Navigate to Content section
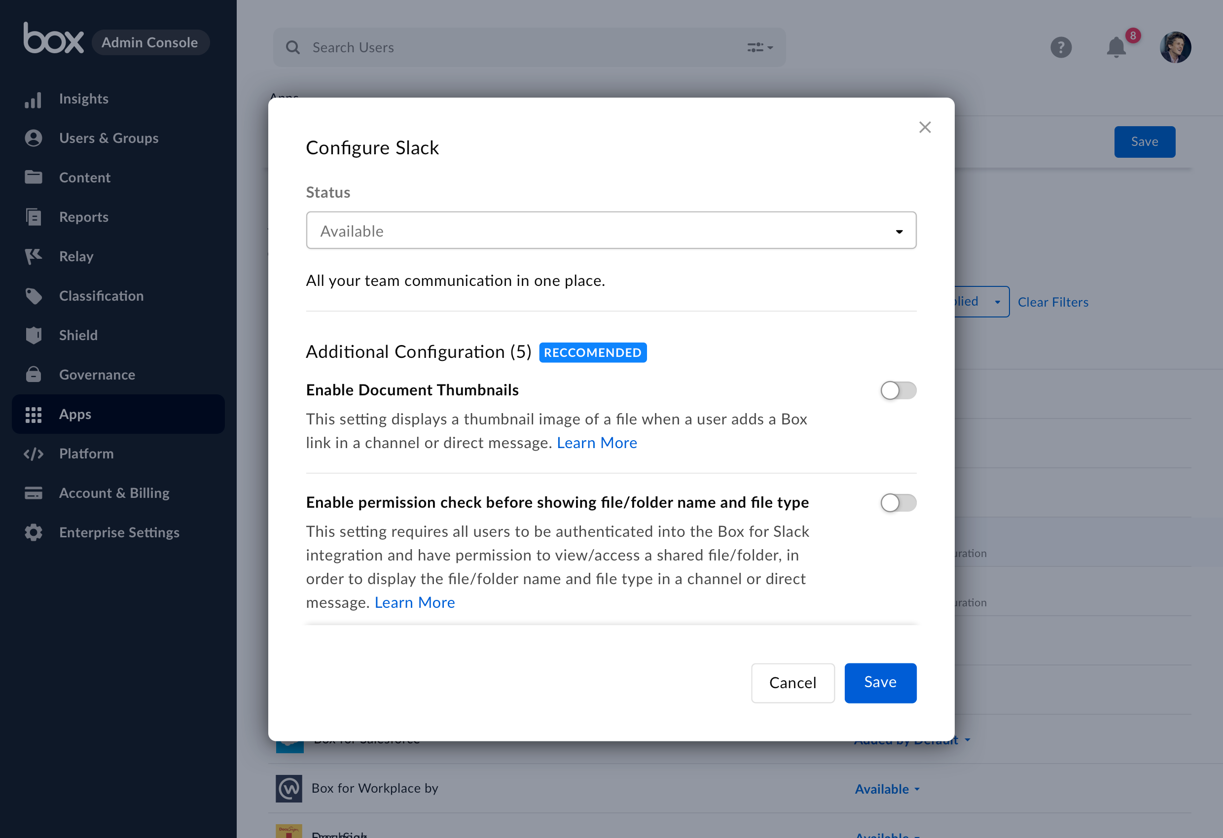This screenshot has height=838, width=1223. coord(85,177)
